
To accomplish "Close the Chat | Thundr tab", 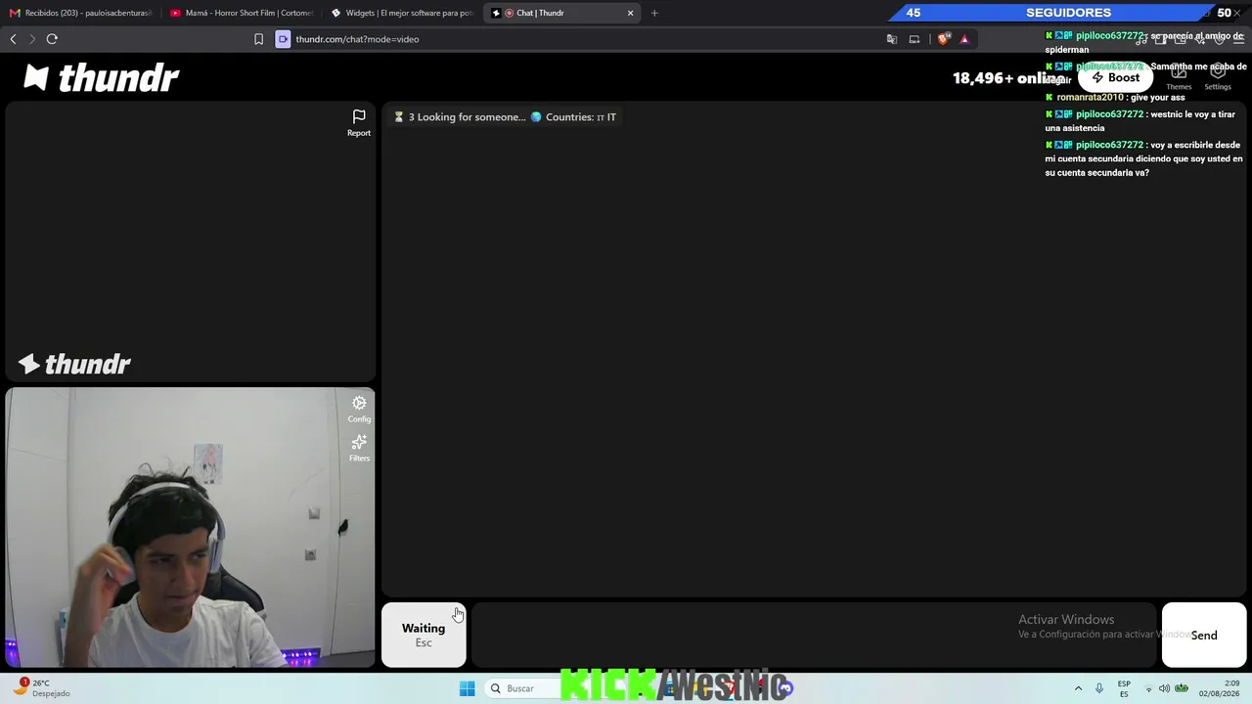I will point(631,13).
